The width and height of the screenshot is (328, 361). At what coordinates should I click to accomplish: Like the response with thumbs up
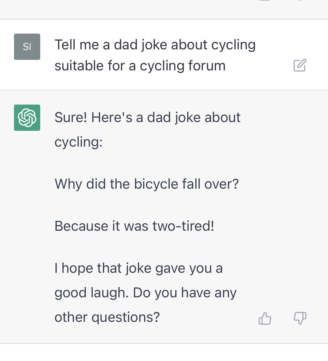(x=265, y=318)
